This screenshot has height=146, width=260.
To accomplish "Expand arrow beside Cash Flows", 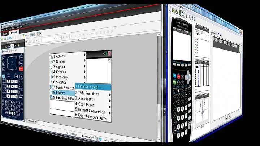I will [x=110, y=107].
